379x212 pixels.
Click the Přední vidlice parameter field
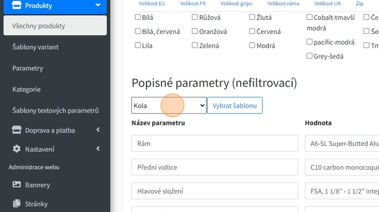click(215, 167)
